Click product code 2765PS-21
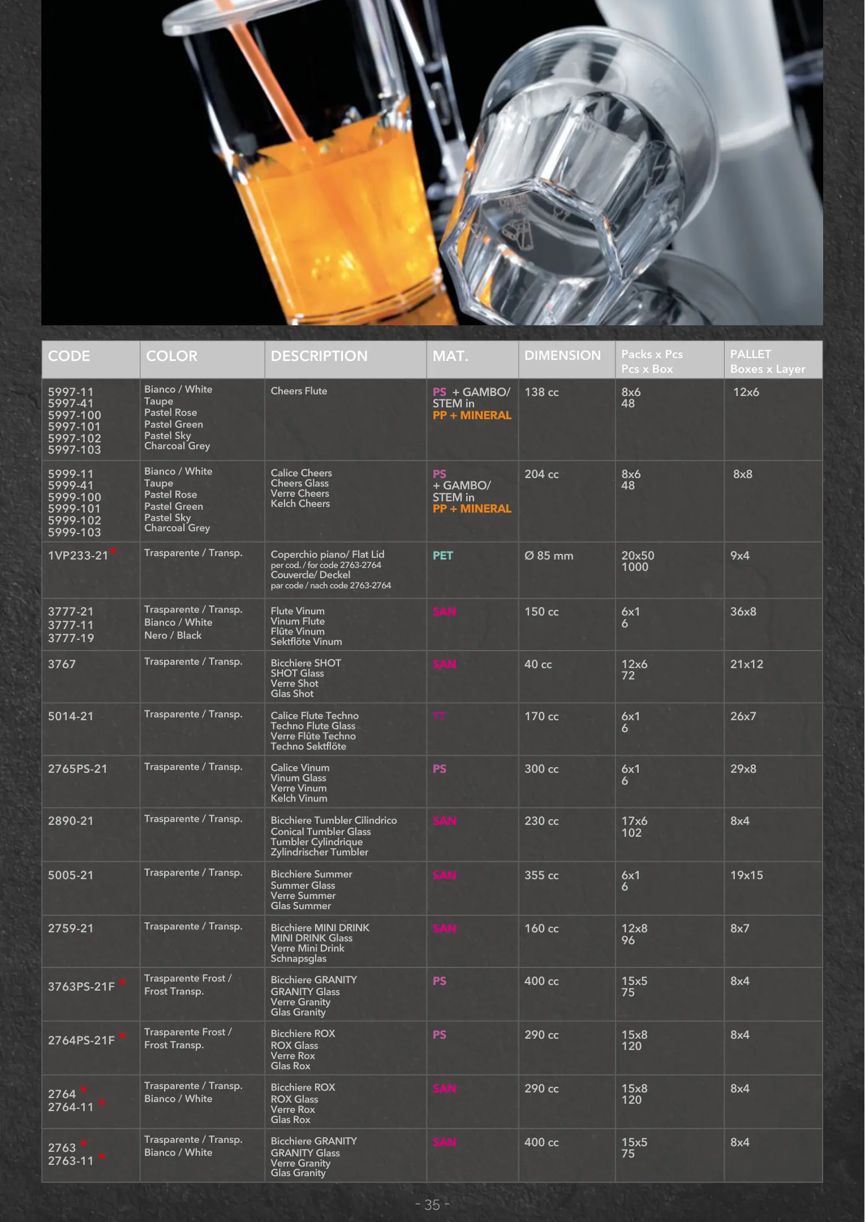Viewport: 865px width, 1222px height. pos(78,769)
